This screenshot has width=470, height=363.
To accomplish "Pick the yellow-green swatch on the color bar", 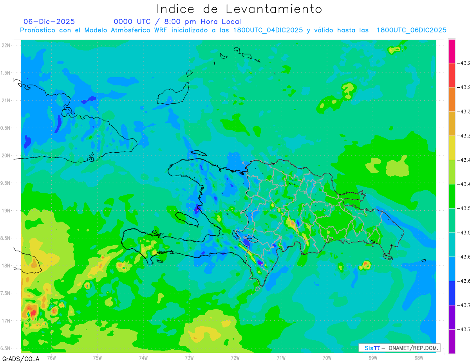I will pos(452,172).
